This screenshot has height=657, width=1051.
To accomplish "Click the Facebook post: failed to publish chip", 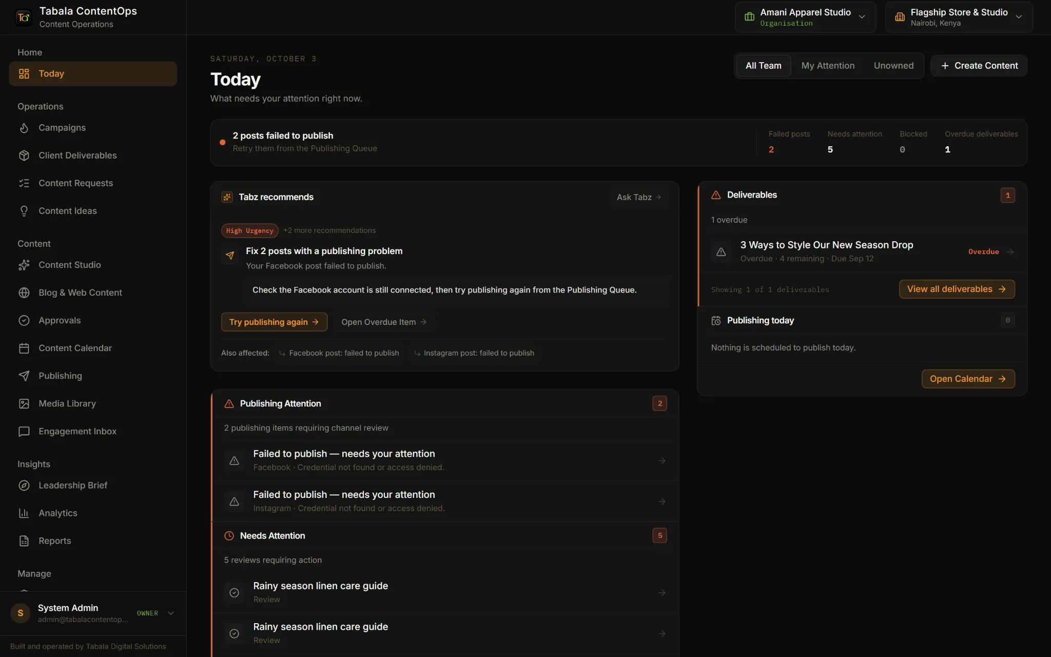I will tap(339, 353).
